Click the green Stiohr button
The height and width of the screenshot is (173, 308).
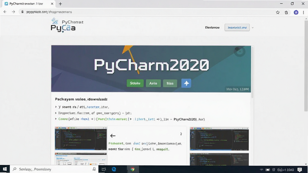[x=135, y=83]
